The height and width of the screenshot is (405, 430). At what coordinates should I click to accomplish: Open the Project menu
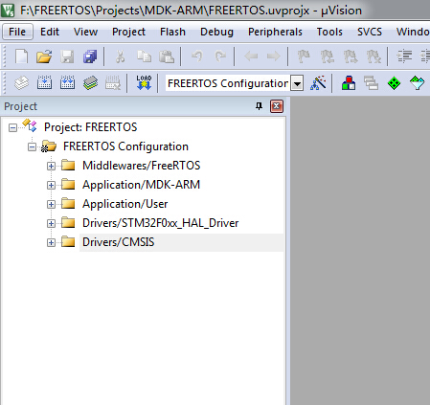point(128,32)
